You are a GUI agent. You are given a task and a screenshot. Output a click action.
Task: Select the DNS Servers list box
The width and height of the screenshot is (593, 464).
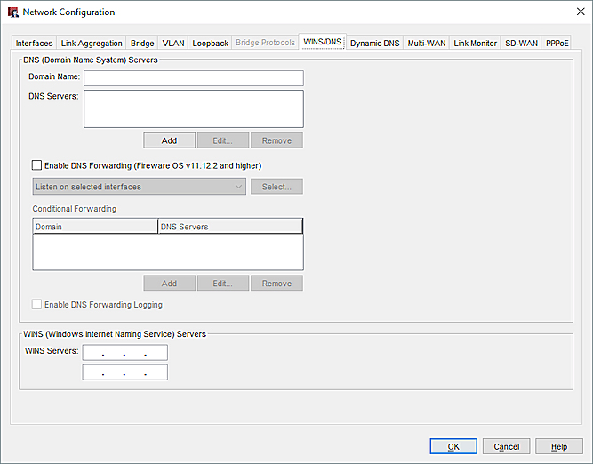[x=193, y=108]
